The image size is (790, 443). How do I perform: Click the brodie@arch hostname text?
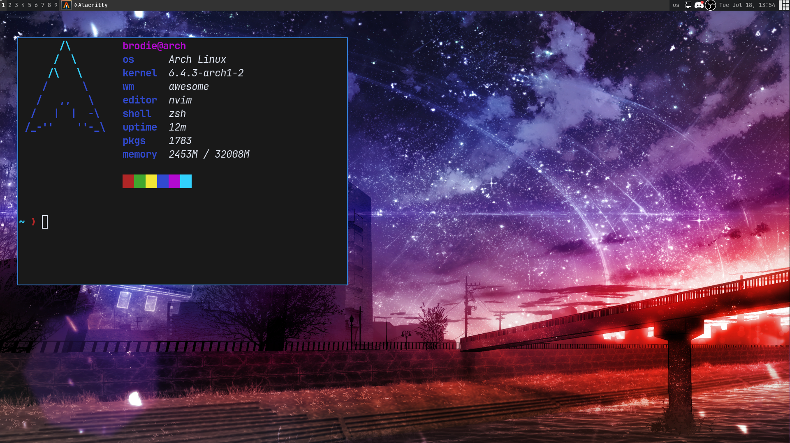(x=154, y=46)
